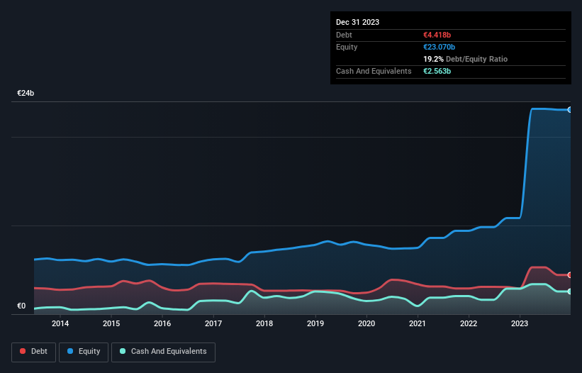The height and width of the screenshot is (373, 582).
Task: Click the €23.070b equity value
Action: [439, 47]
